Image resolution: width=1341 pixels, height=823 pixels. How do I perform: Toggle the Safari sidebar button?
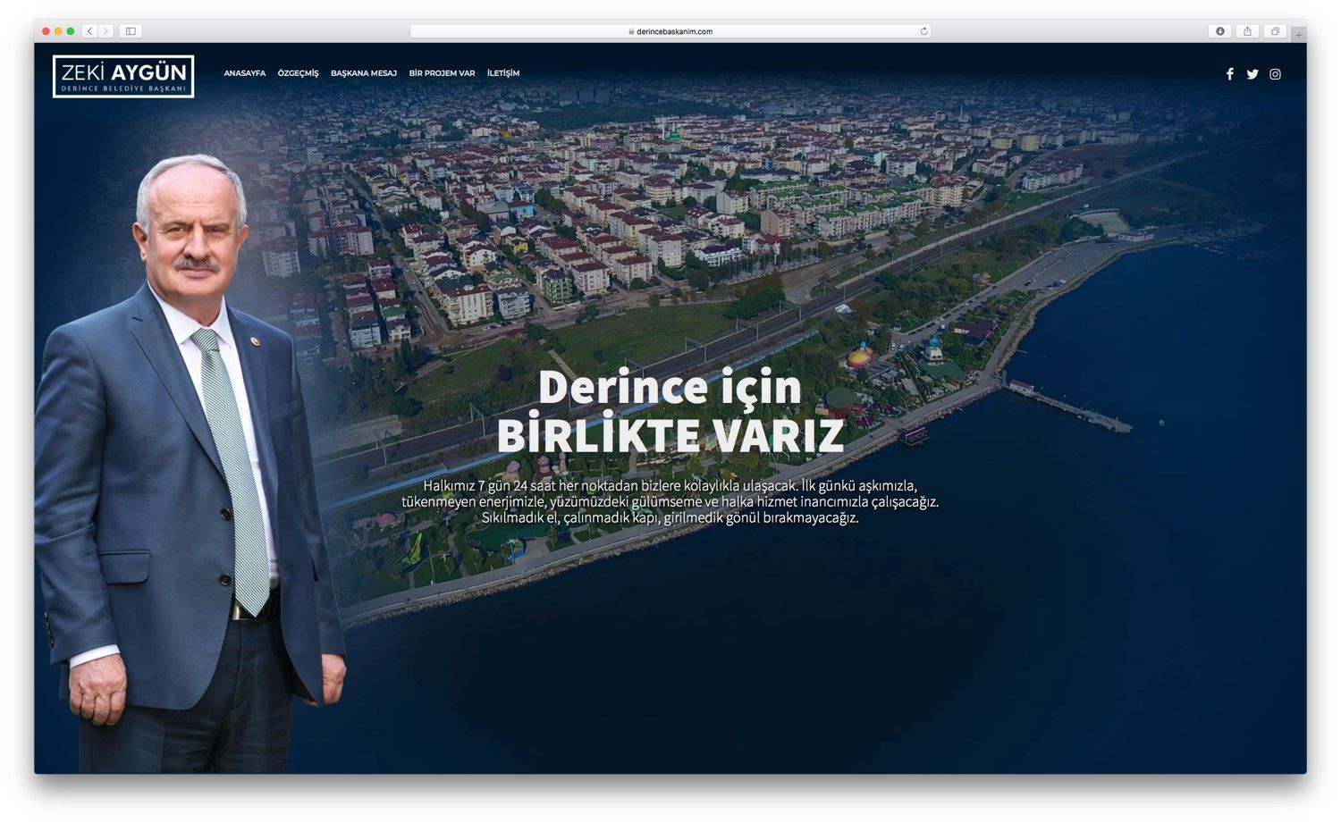[131, 31]
